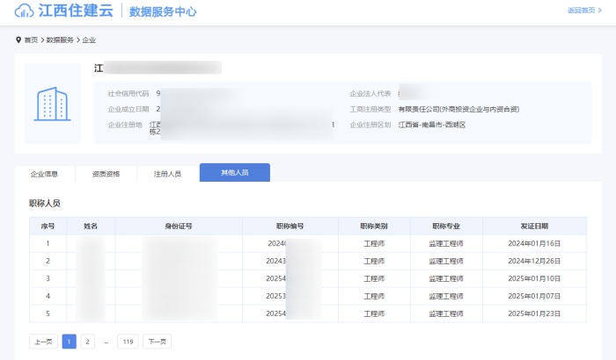This screenshot has width=616, height=360.
Task: Click the 职称编号 column header
Action: [x=290, y=226]
